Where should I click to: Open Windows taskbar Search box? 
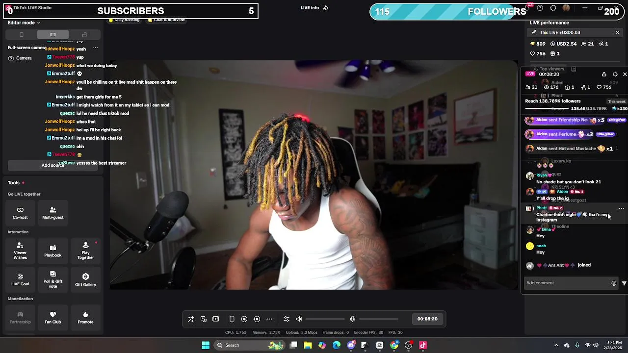[250, 345]
